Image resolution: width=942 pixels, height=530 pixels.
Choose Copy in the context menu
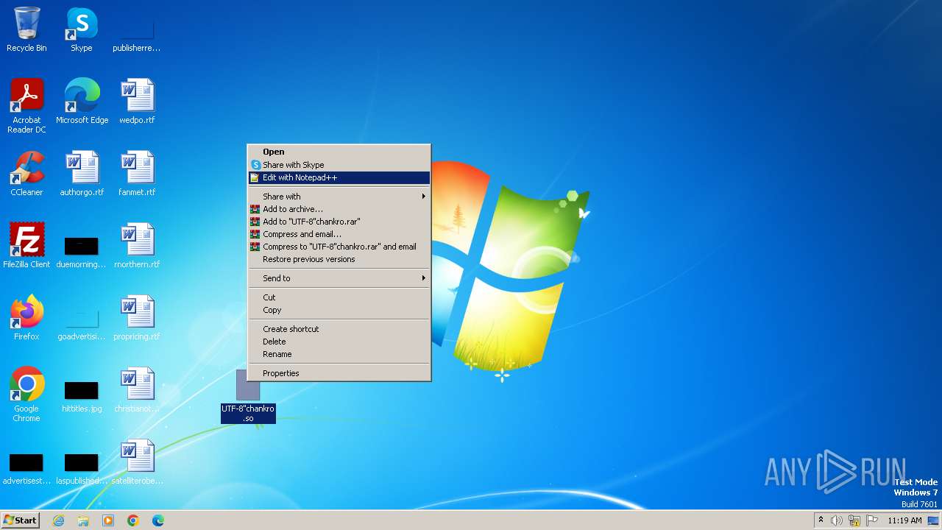point(339,310)
